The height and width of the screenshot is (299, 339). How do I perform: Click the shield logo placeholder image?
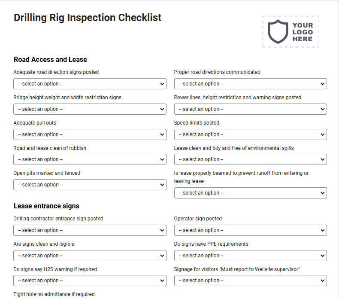(x=291, y=32)
